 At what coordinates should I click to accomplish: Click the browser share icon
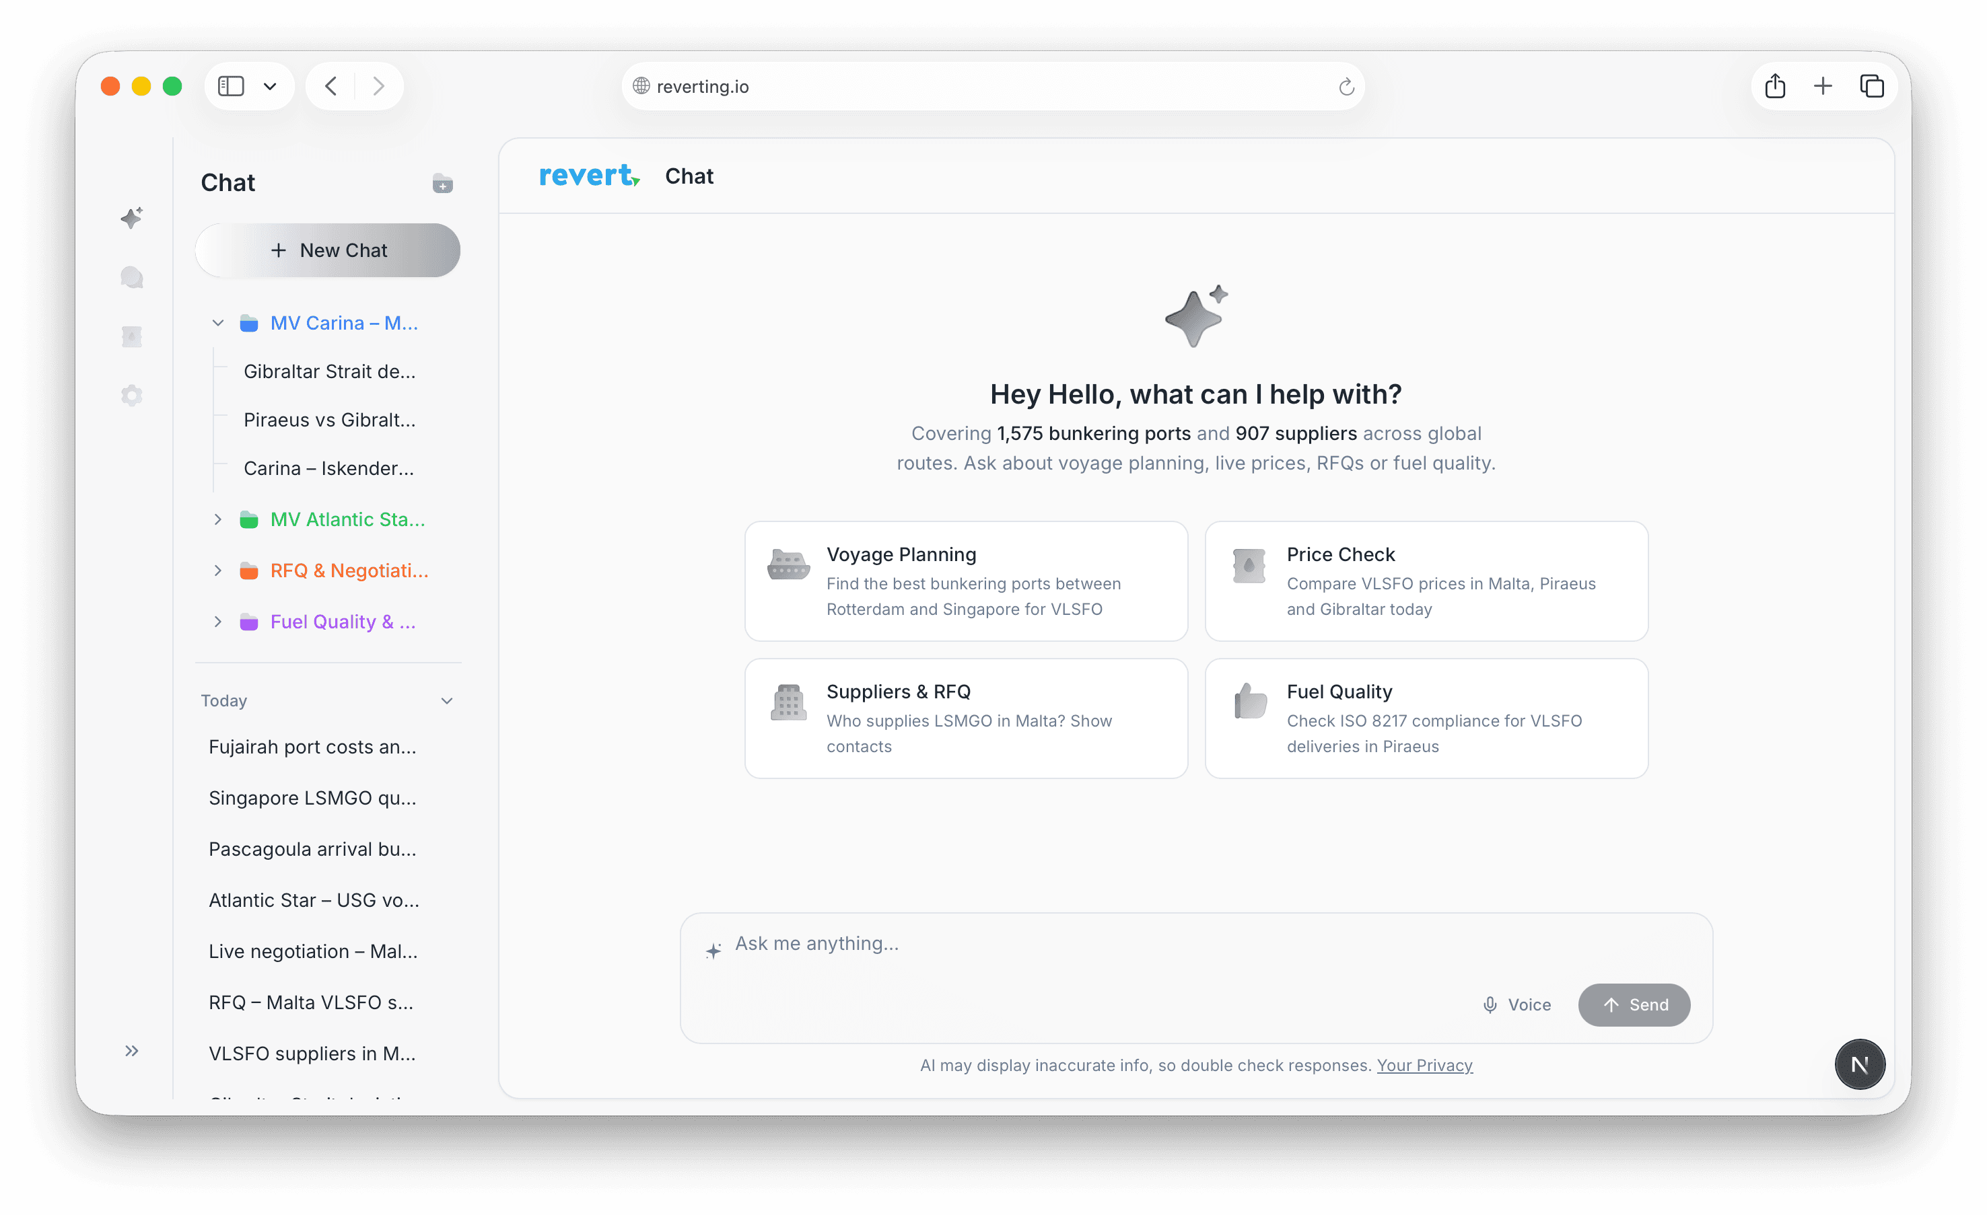tap(1775, 86)
